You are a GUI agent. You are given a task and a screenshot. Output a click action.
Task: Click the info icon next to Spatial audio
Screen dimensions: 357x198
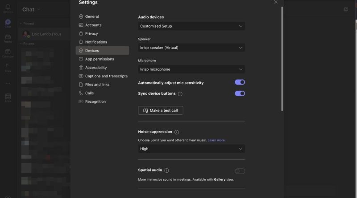166,170
